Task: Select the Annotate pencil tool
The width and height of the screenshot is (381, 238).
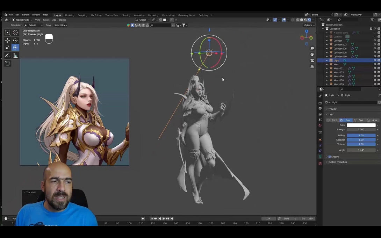Action: tap(8, 56)
